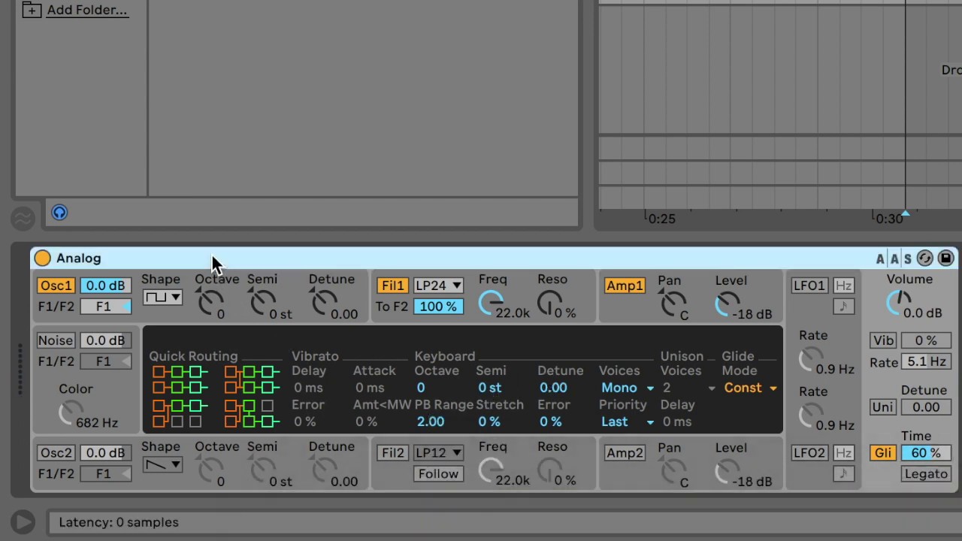Open the Unison Voices dropdown
Viewport: 962px width, 541px height.
coord(688,388)
